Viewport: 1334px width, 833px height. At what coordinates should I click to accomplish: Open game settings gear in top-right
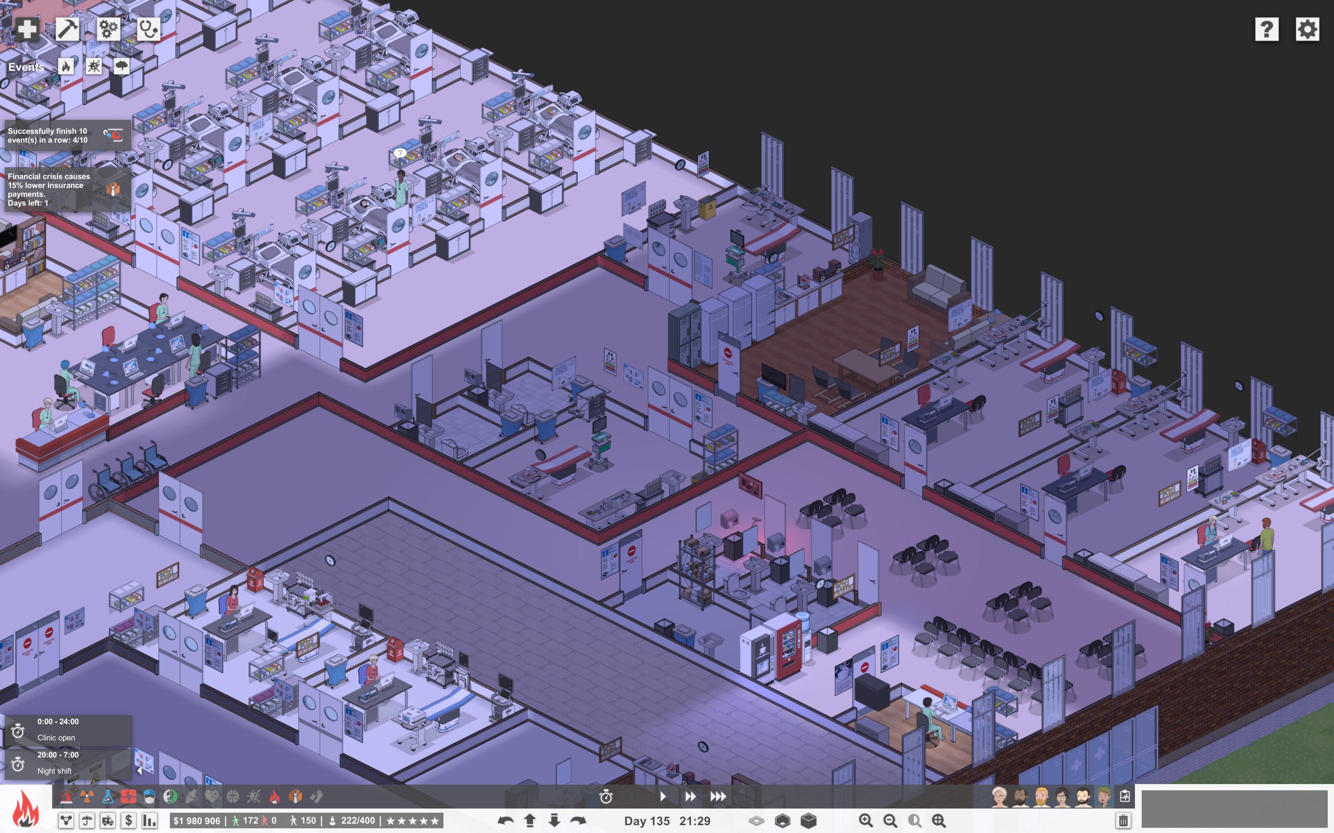tap(1307, 29)
